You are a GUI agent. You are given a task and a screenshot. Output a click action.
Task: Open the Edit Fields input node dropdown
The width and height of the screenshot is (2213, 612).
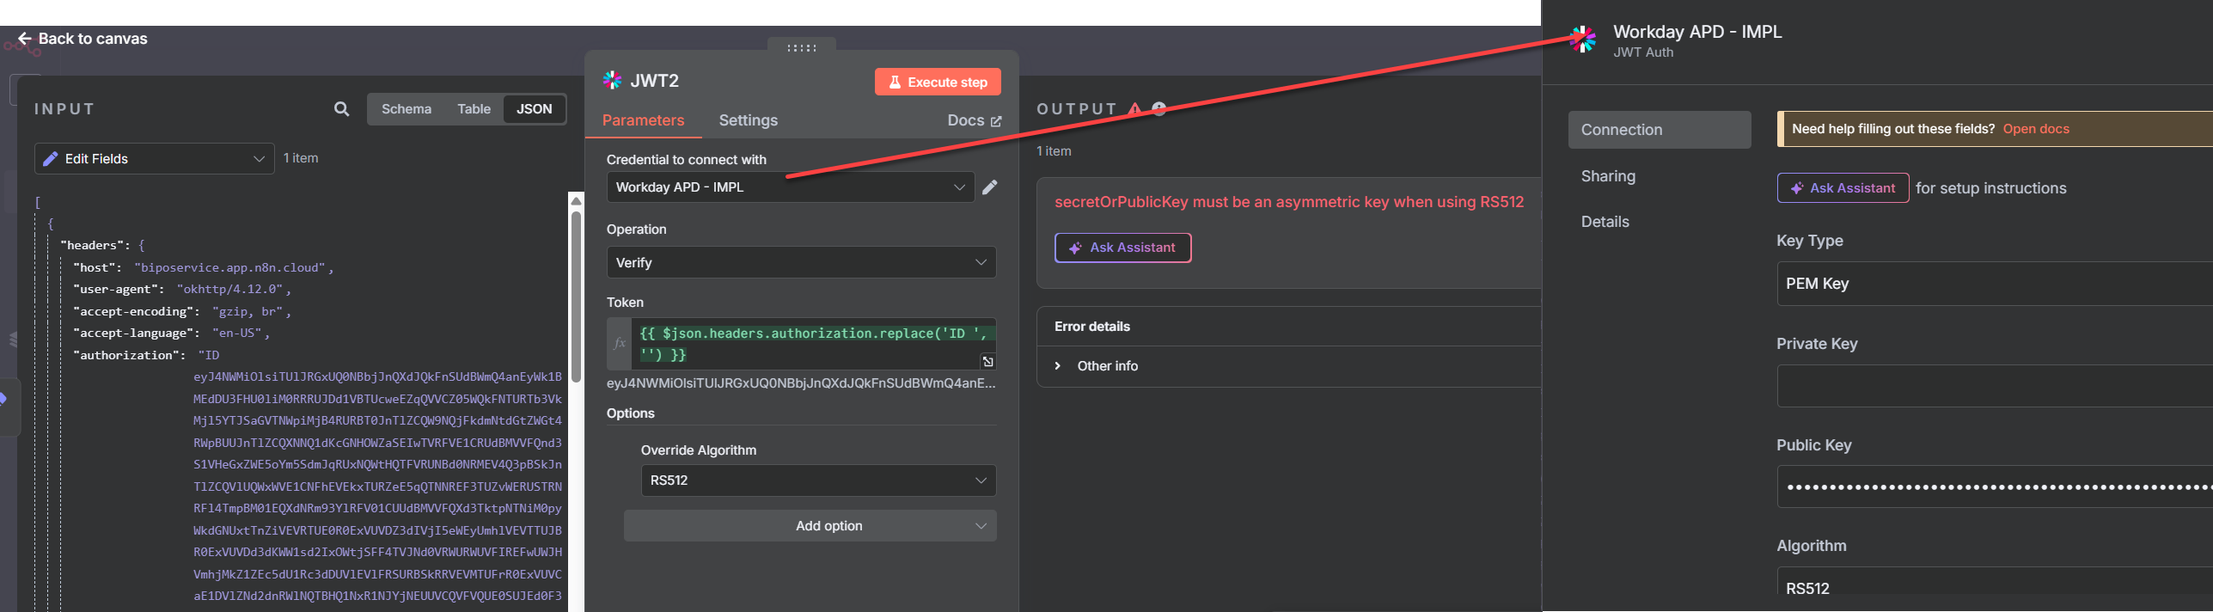point(155,159)
